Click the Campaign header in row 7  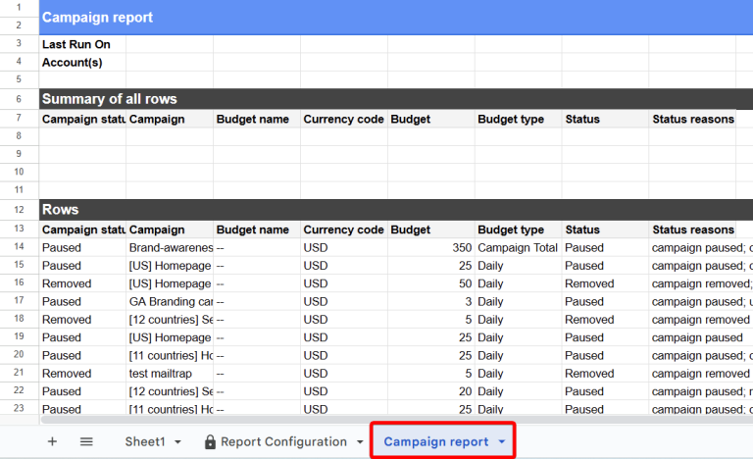click(170, 120)
